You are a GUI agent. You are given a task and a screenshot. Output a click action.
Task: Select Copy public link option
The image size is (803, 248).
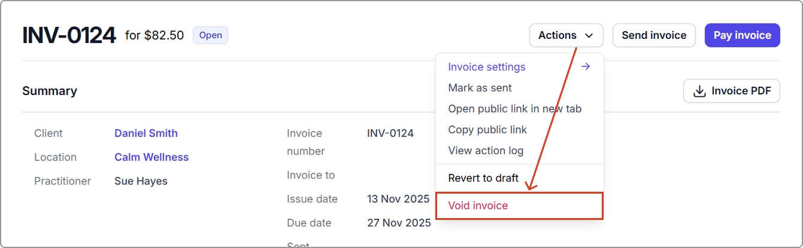tap(487, 130)
